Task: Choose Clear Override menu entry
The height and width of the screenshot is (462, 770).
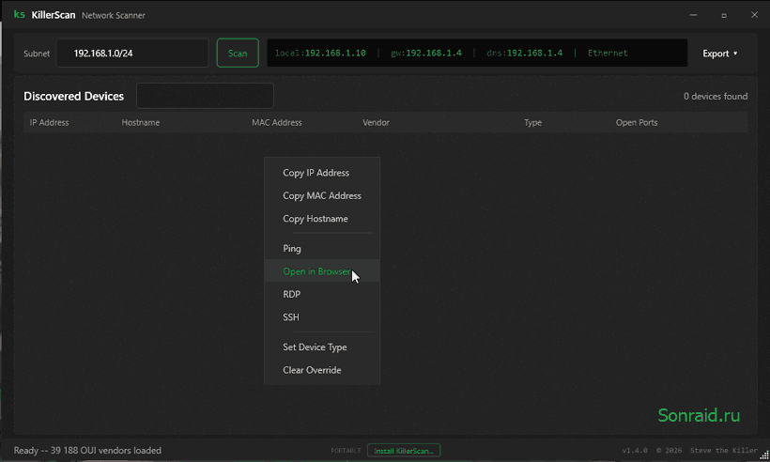Action: 322,370
